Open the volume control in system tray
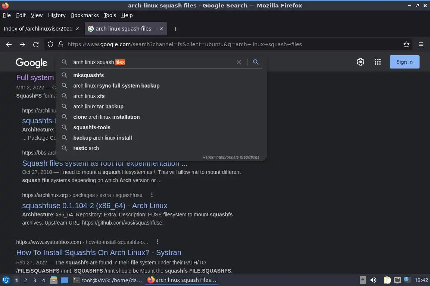 tap(373, 280)
